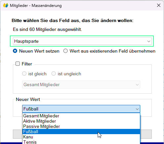The image size is (164, 144).
Task: Open the disabled 'Gesamt Mitglieder' filter combo box
Action: pos(81,84)
